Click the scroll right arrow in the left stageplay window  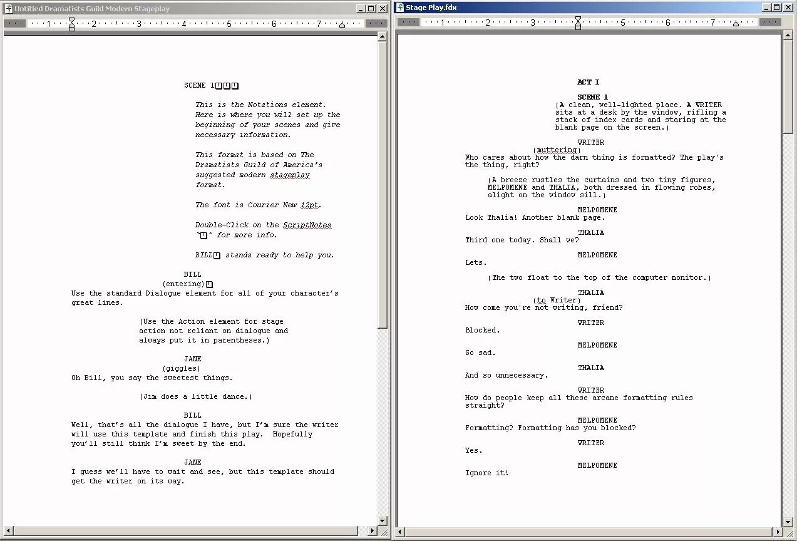coord(372,531)
